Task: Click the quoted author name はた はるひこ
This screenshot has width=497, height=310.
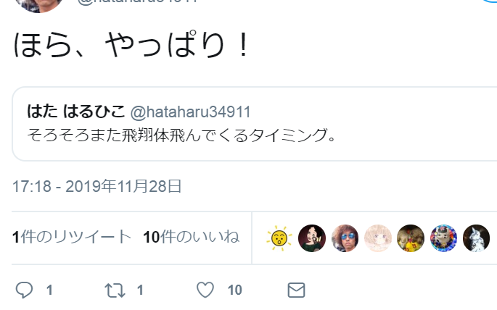Action: pyautogui.click(x=76, y=112)
